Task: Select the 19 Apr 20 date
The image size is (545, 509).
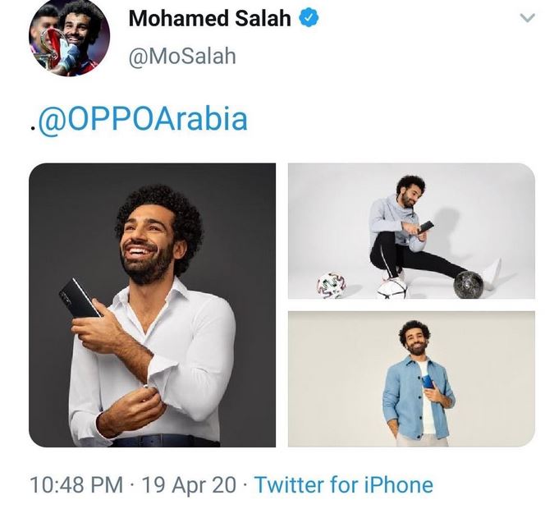Action: [189, 484]
